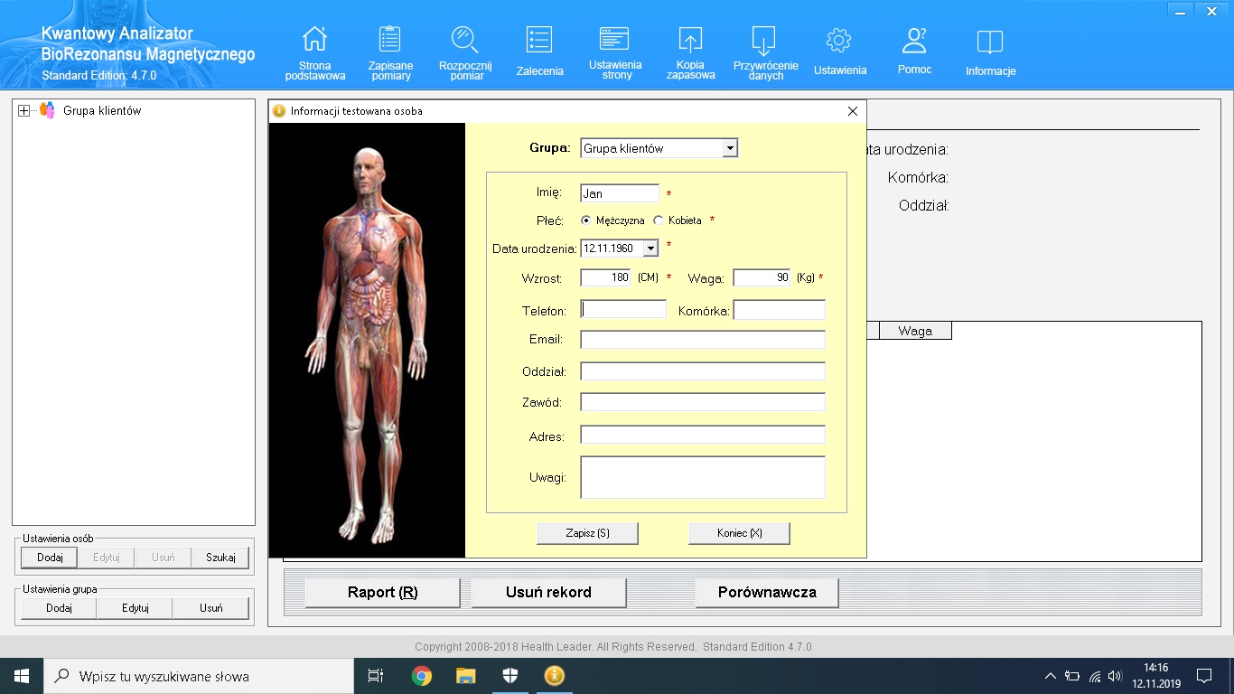Image resolution: width=1234 pixels, height=694 pixels.
Task: Open Chrome from the taskbar
Action: [421, 676]
